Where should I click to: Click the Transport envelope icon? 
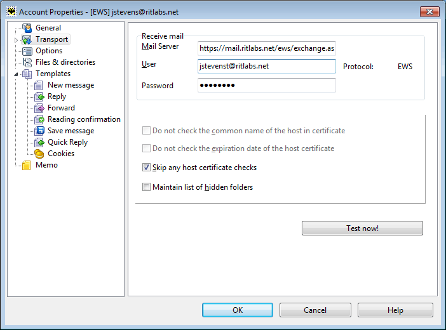click(x=27, y=39)
